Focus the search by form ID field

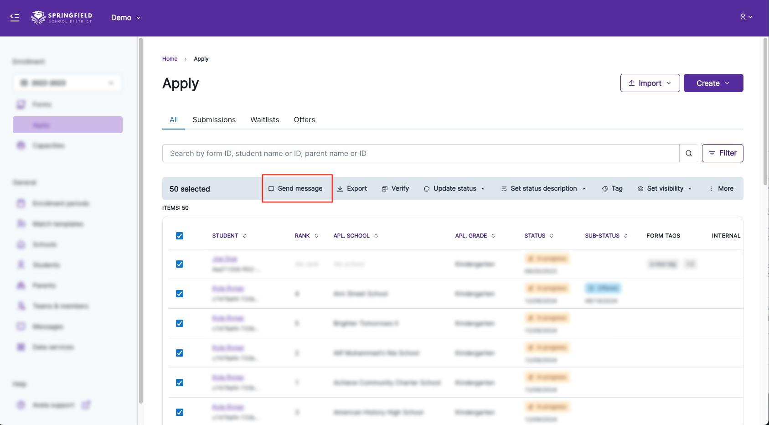point(420,153)
